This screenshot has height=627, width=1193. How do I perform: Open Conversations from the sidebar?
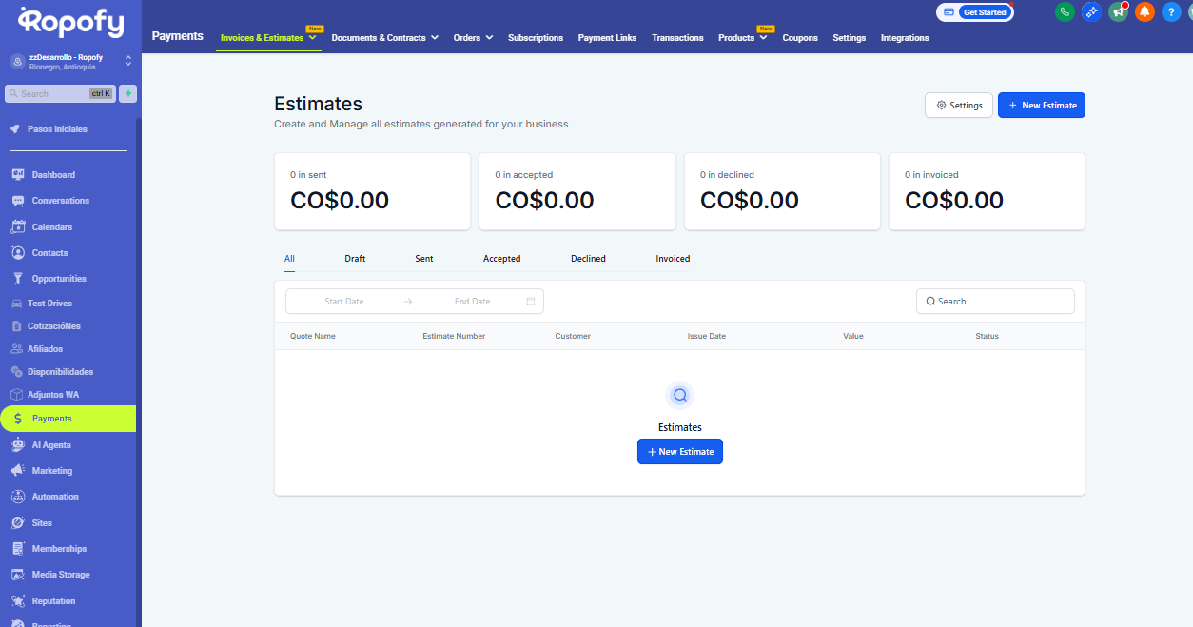[x=60, y=201]
